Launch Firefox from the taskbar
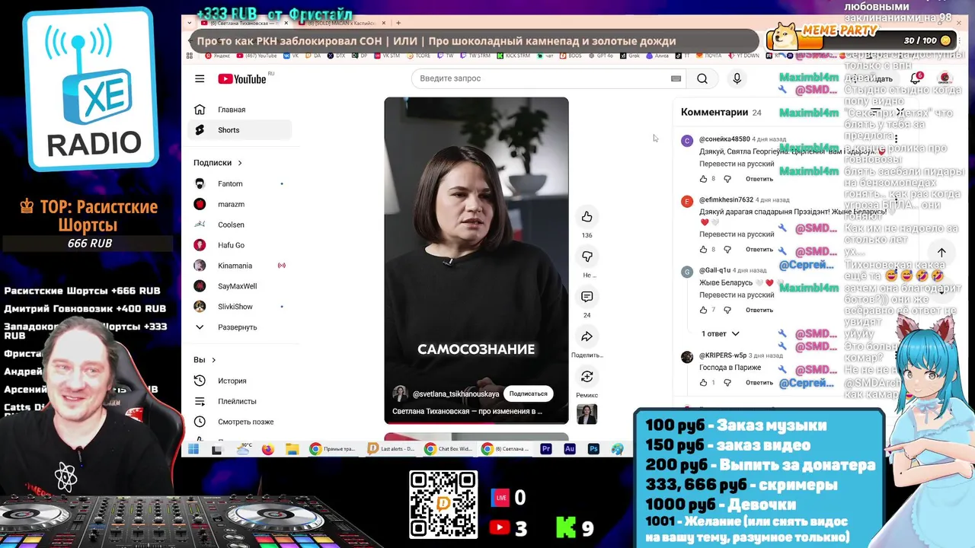The image size is (975, 548). (267, 449)
